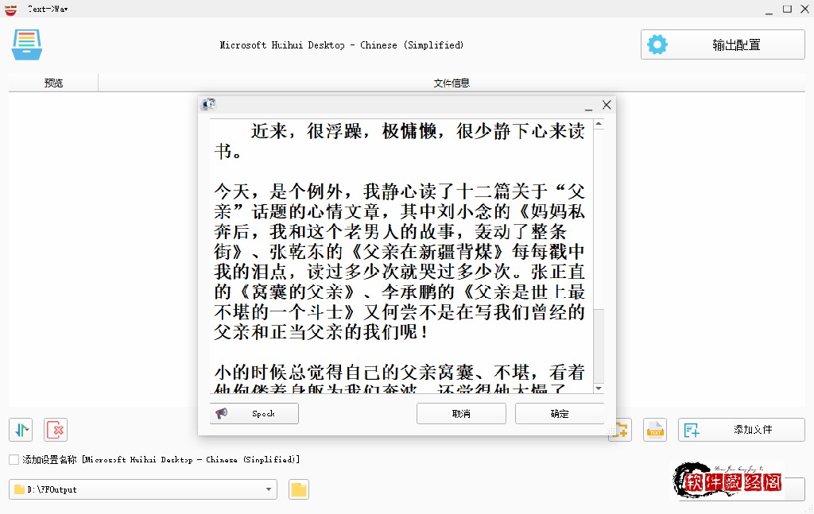Select the 预览 column header

tap(53, 83)
